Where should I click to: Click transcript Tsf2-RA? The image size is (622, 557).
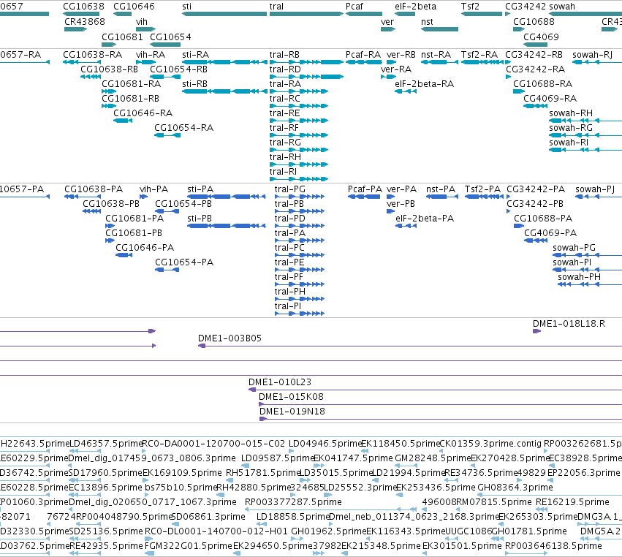click(x=482, y=62)
